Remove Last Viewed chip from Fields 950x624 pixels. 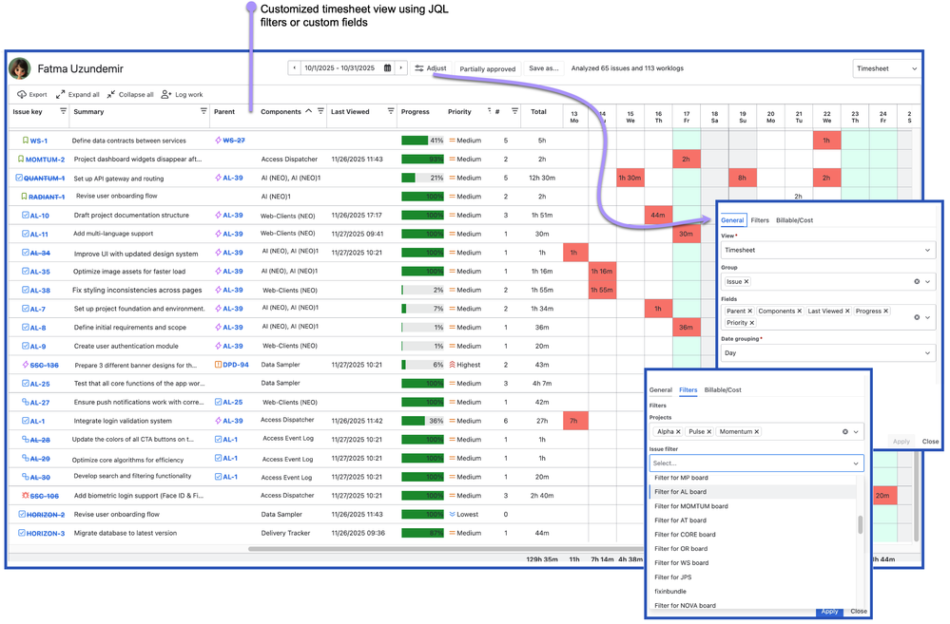[x=847, y=312]
